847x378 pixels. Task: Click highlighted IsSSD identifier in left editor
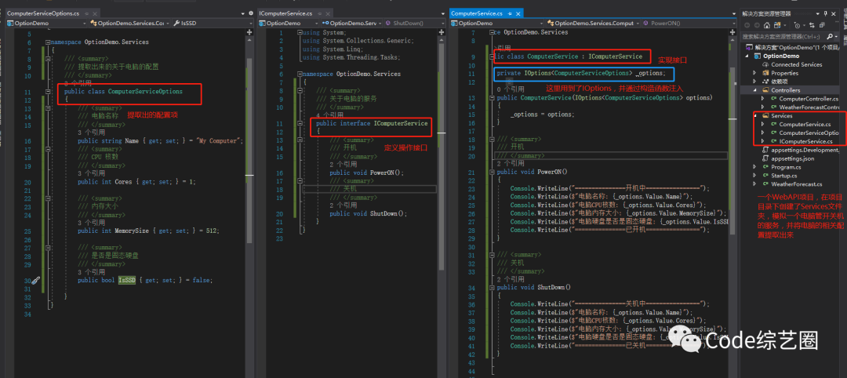coord(127,280)
